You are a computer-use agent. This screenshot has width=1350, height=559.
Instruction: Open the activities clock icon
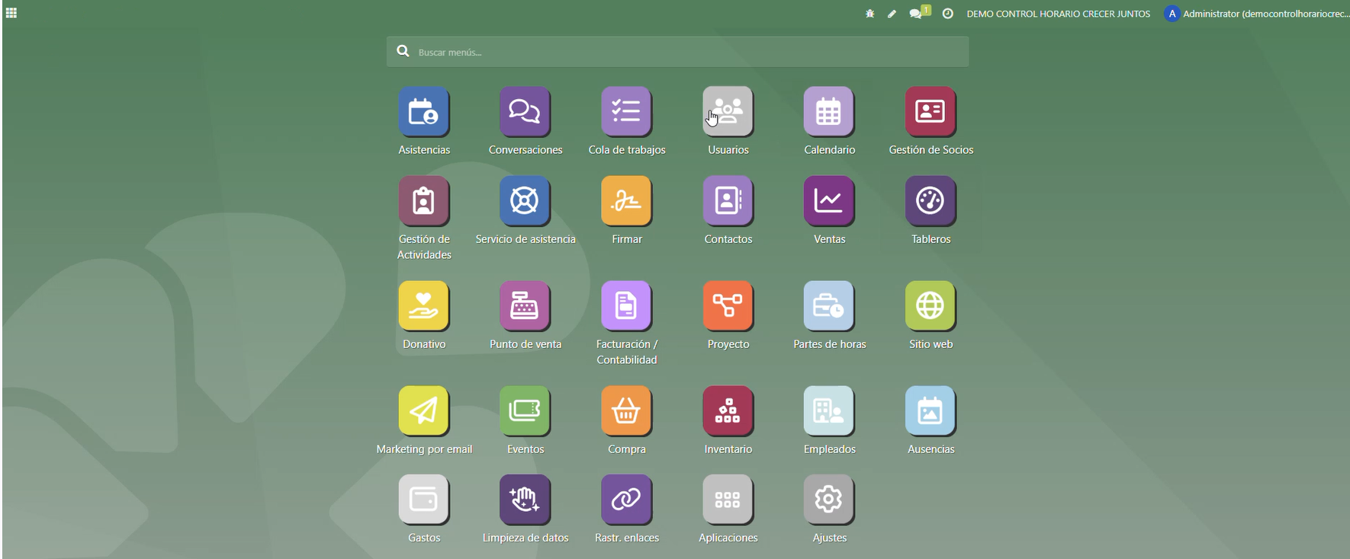tap(948, 14)
